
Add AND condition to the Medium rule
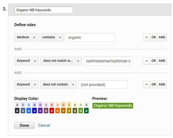coord(162,37)
